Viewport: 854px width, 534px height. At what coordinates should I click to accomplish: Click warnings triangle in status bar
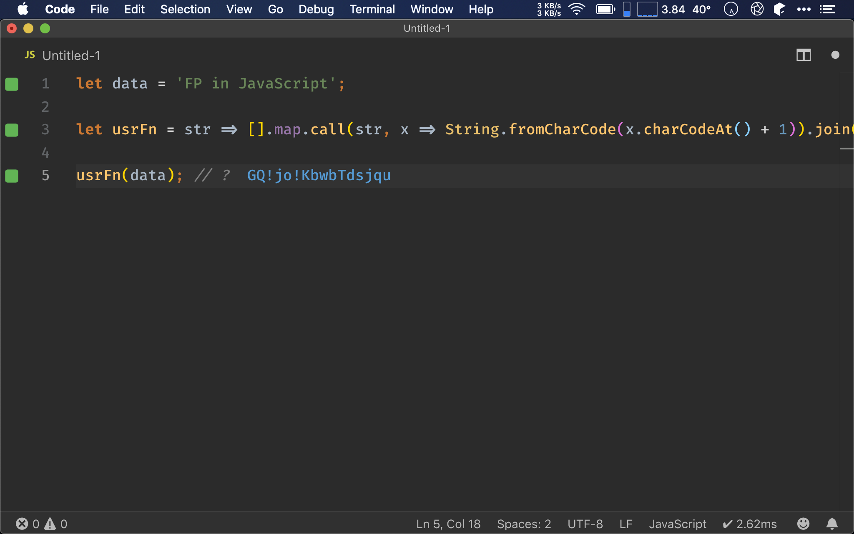tap(50, 524)
